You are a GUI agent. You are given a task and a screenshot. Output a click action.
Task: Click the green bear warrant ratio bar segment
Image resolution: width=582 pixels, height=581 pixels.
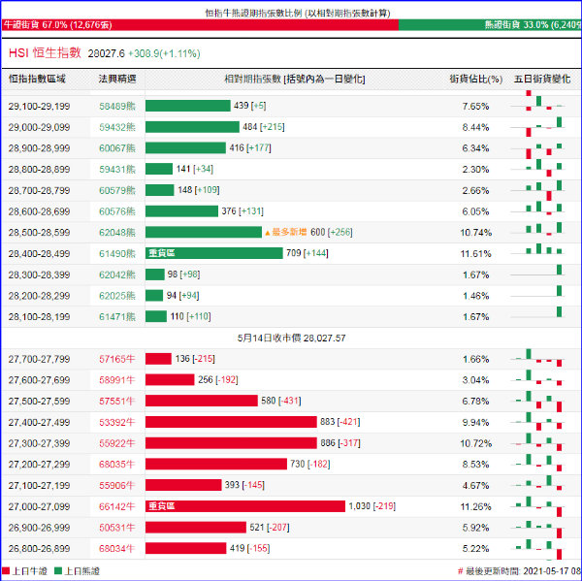pyautogui.click(x=490, y=25)
